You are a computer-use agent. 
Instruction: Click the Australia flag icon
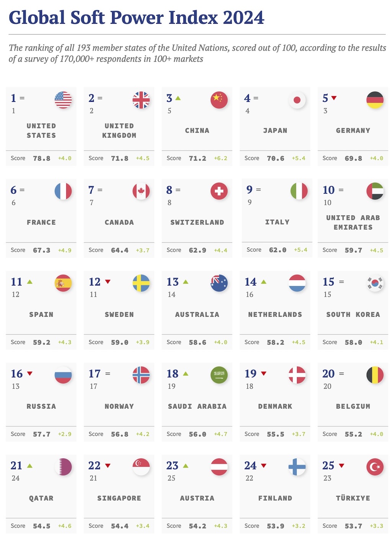[x=219, y=283]
